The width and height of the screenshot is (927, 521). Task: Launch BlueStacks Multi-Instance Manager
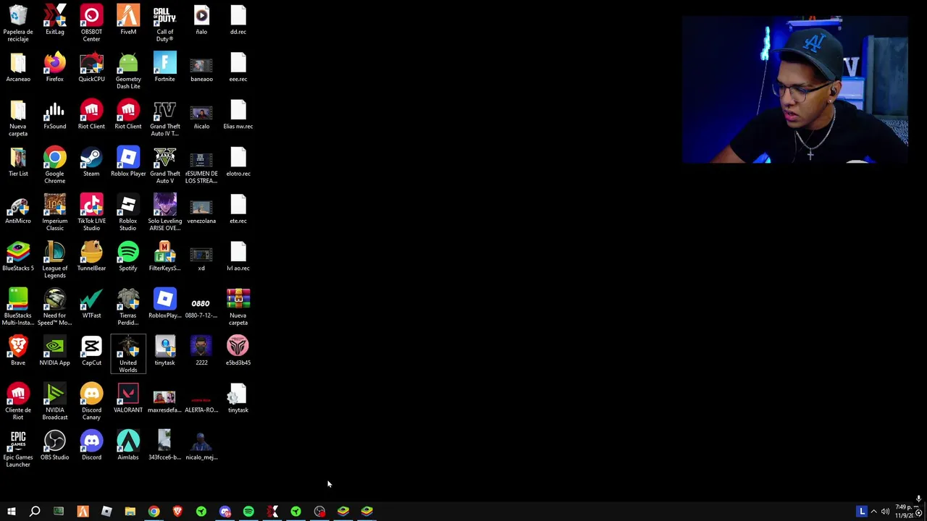(x=18, y=307)
